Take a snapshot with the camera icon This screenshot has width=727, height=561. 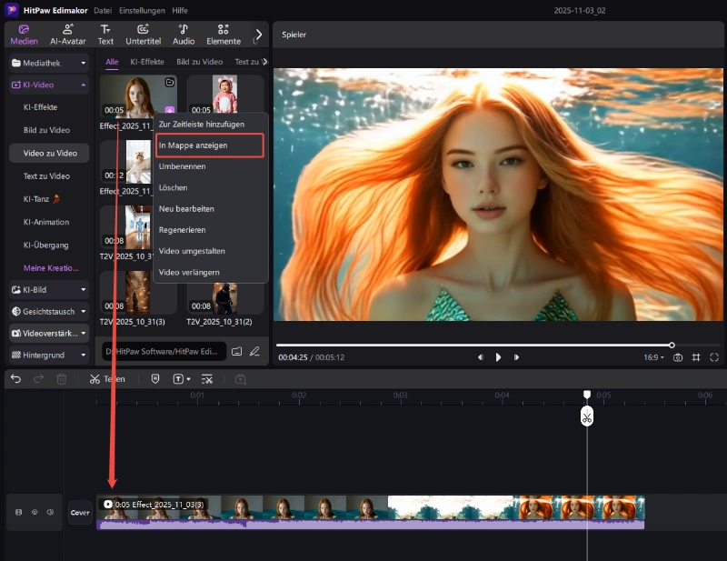pos(678,357)
